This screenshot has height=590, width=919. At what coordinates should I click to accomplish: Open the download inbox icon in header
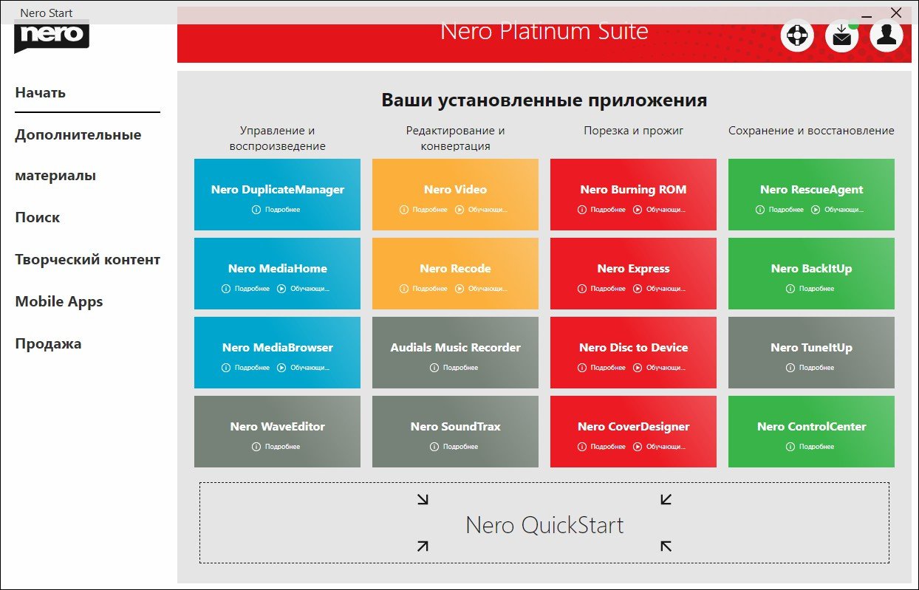841,36
